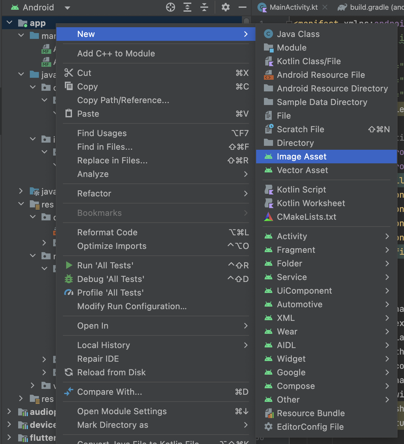Screen dimensions: 404x444
Task: Open the UiComponent submenu
Action: pos(327,291)
